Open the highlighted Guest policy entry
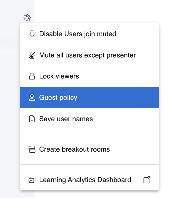172x198 pixels. tap(90, 97)
